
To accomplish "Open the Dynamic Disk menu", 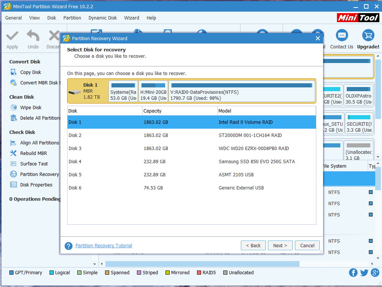I will [x=102, y=18].
